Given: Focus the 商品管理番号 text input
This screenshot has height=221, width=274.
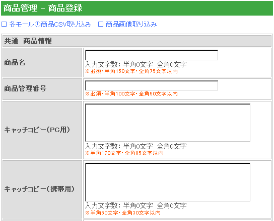Looking at the screenshot, I should (x=152, y=85).
